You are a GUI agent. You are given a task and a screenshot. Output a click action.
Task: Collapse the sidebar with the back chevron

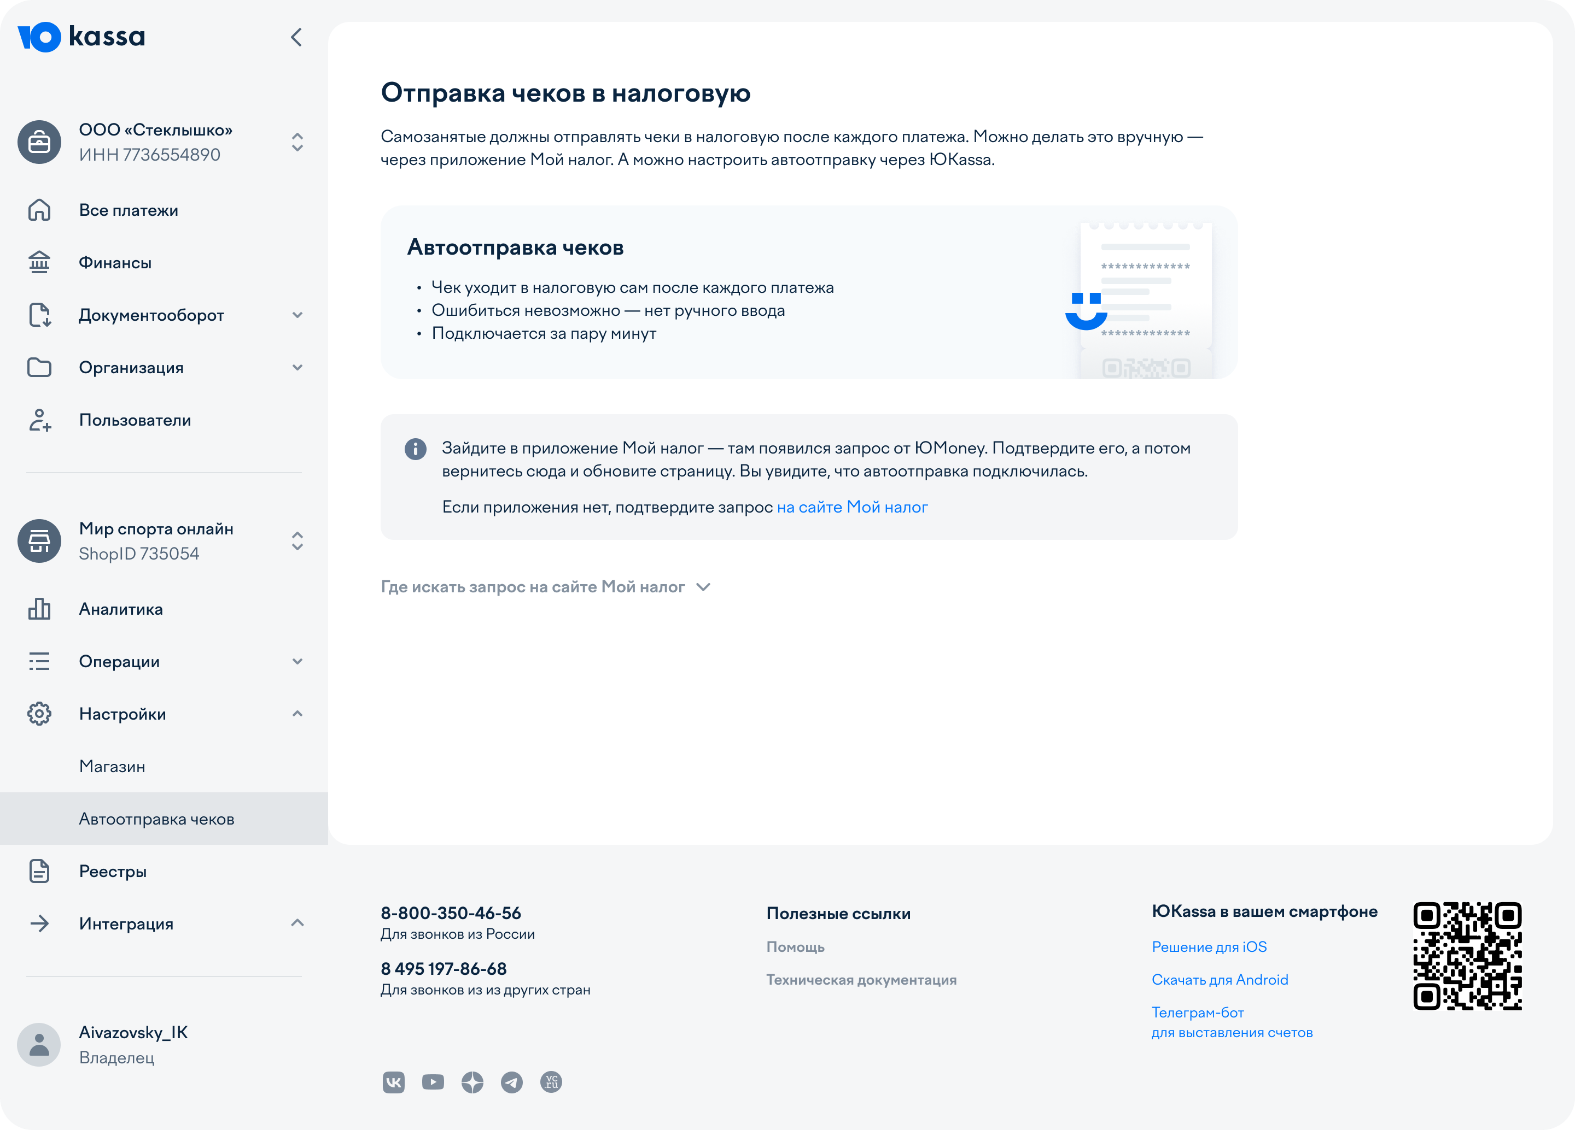[296, 37]
